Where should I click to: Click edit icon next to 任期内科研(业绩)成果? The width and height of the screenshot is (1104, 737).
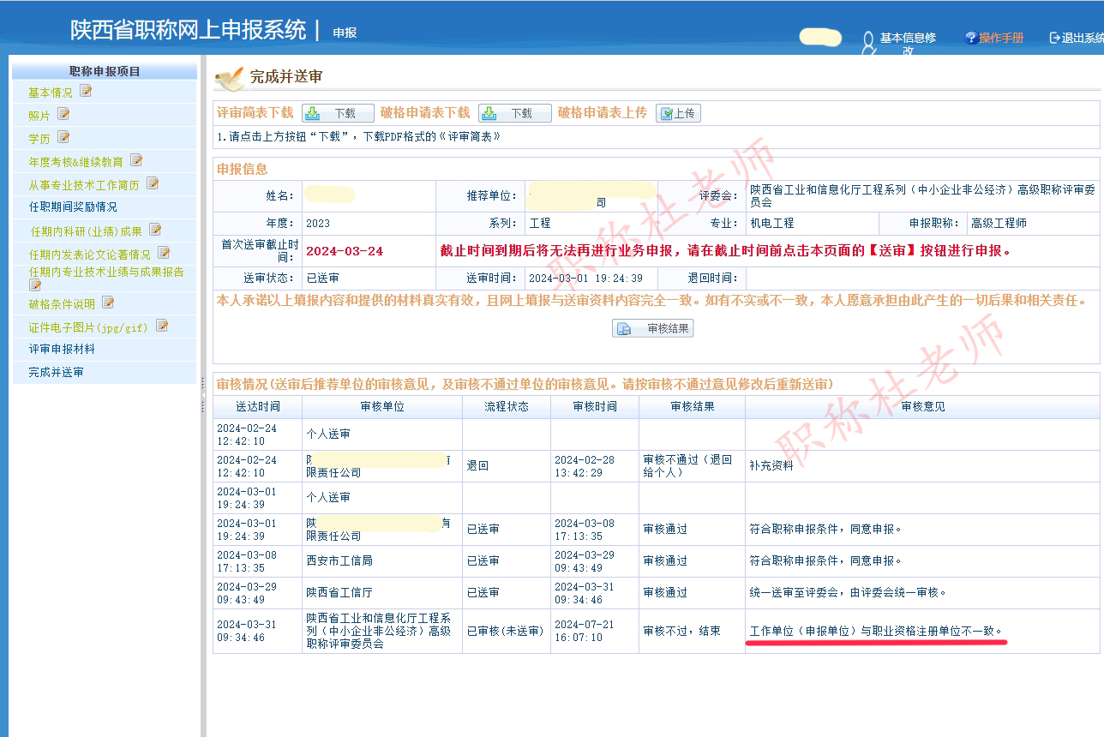[155, 230]
